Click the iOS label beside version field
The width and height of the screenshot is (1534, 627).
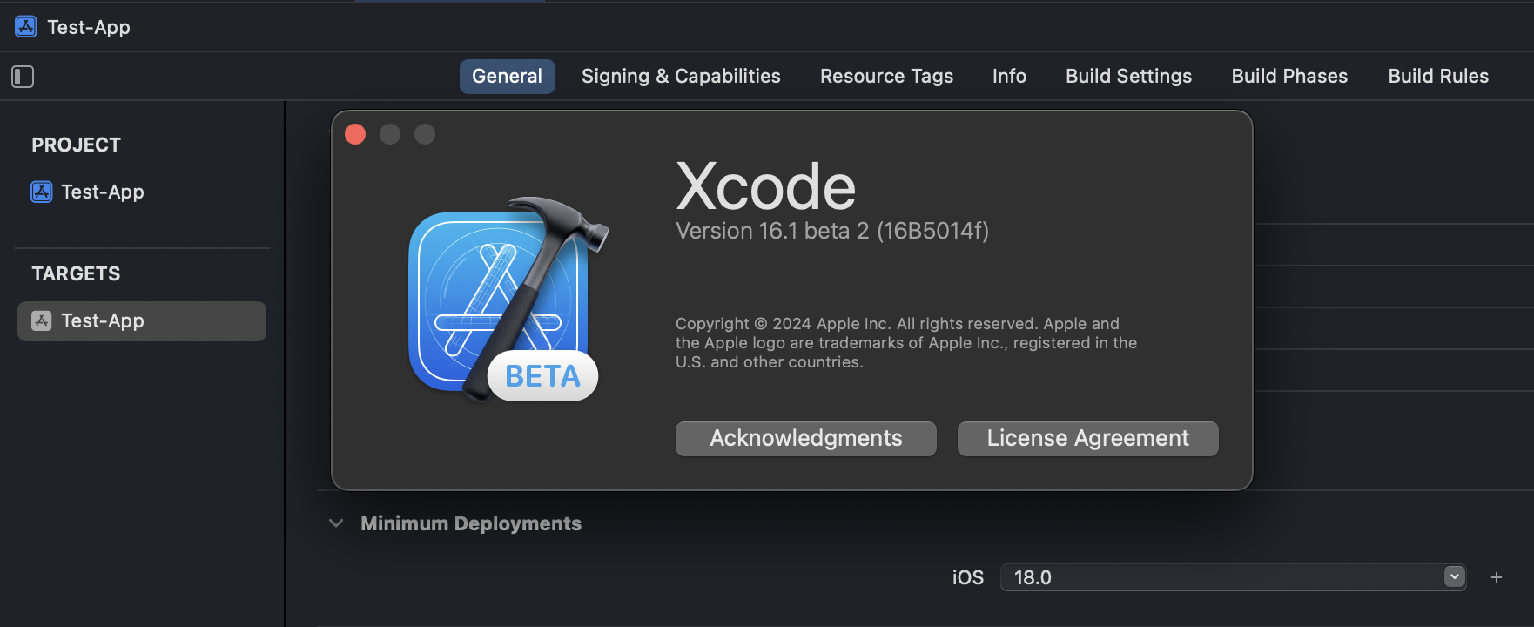[x=968, y=577]
